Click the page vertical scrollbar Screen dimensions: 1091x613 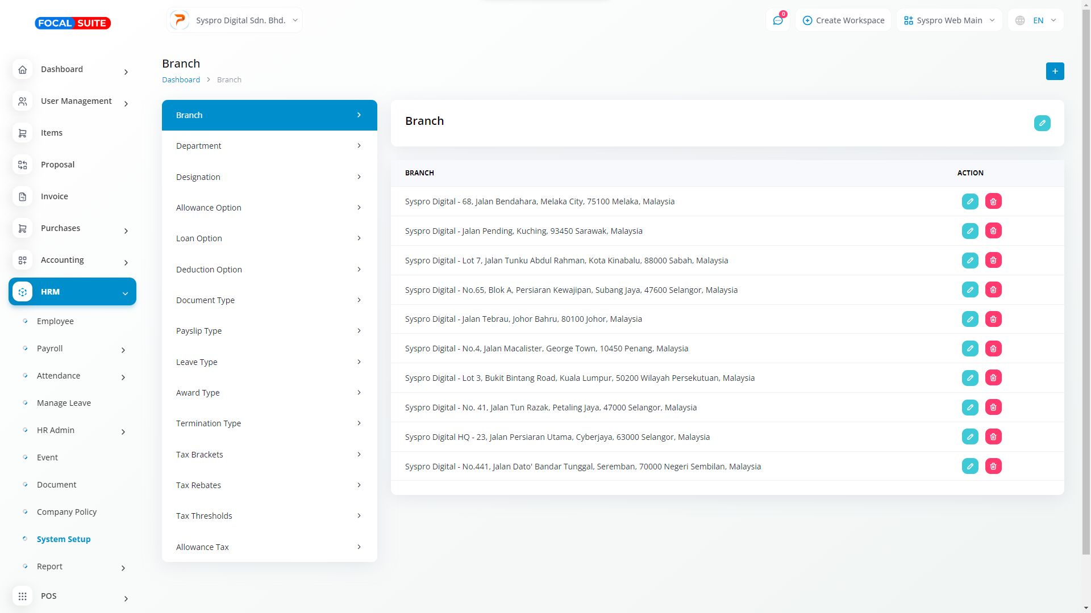(1086, 284)
